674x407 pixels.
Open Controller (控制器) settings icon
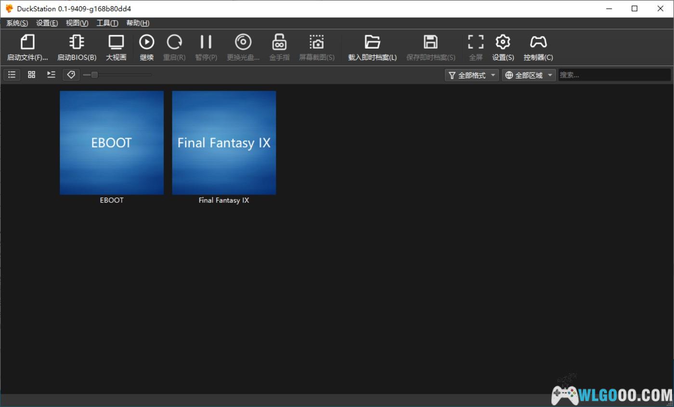(538, 42)
